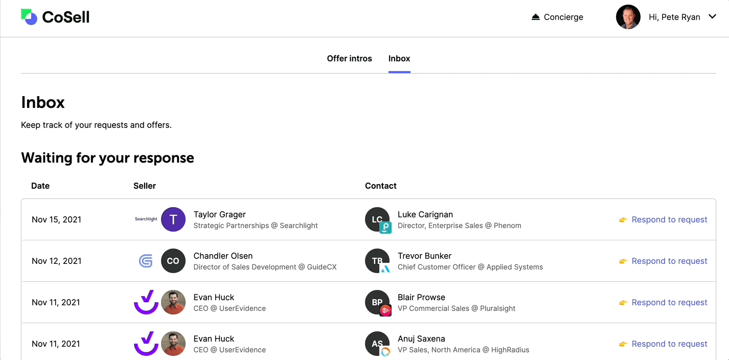Click Luke Carignan's LC avatar
The height and width of the screenshot is (360, 729).
(377, 219)
